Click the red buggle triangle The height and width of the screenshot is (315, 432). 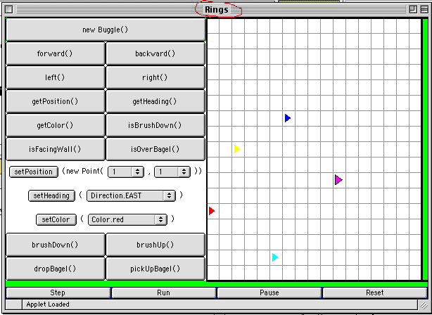(x=211, y=211)
